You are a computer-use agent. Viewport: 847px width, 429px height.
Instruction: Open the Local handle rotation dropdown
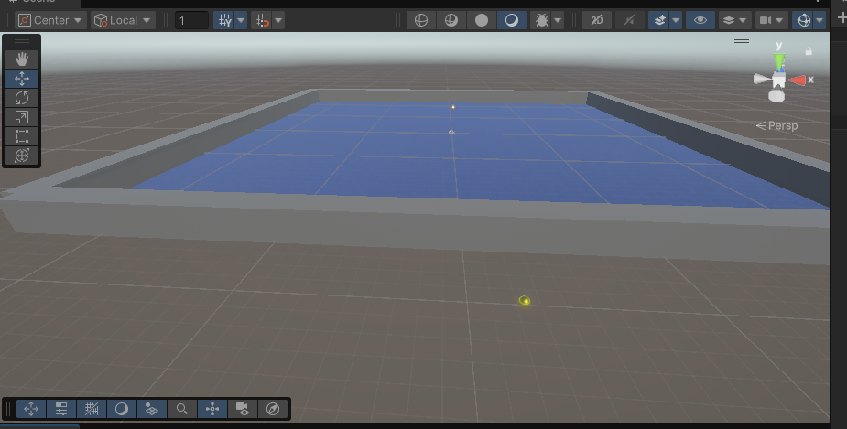[x=124, y=20]
